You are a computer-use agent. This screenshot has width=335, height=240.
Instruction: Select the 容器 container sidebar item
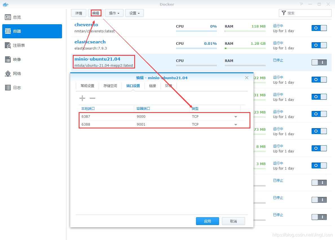32,31
